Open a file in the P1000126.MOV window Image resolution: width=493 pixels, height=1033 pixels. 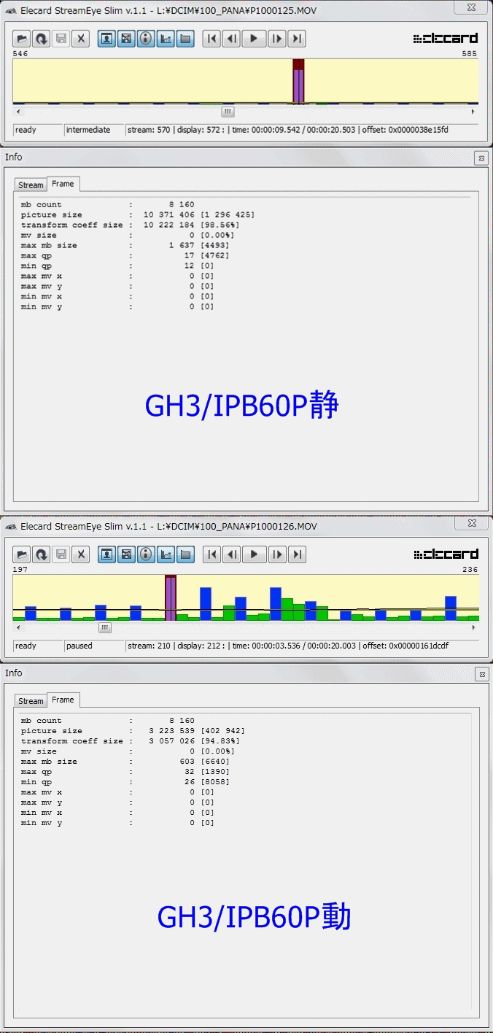[22, 554]
